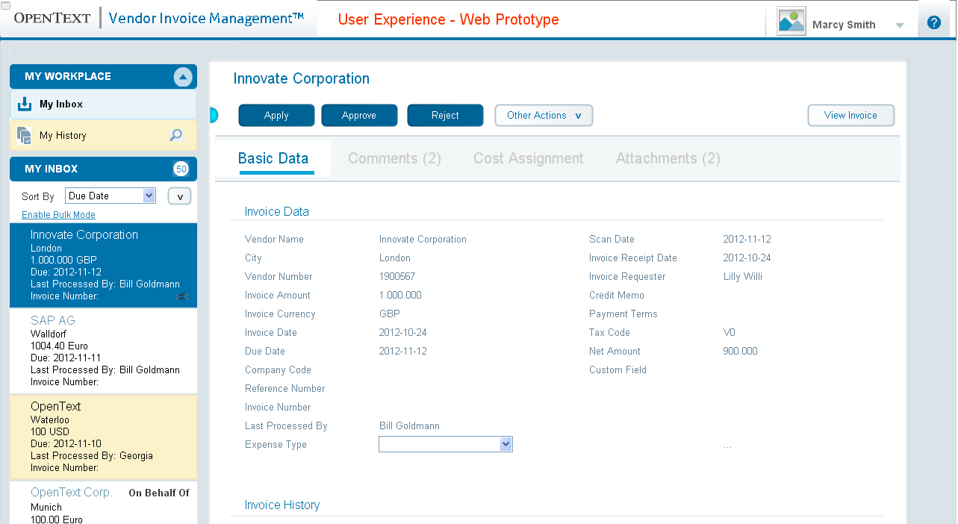Click the On Behalf Of label

pos(159,493)
